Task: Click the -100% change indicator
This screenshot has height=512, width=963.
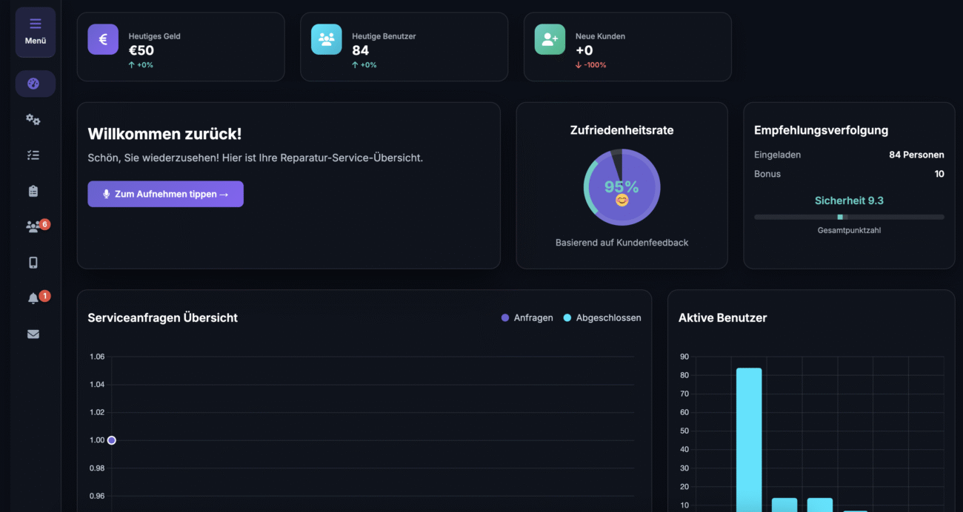Action: tap(590, 65)
